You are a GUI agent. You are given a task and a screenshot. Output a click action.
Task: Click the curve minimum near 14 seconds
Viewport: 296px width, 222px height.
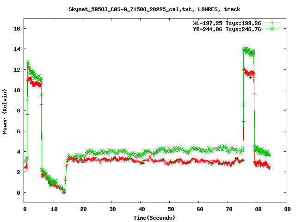click(x=64, y=192)
